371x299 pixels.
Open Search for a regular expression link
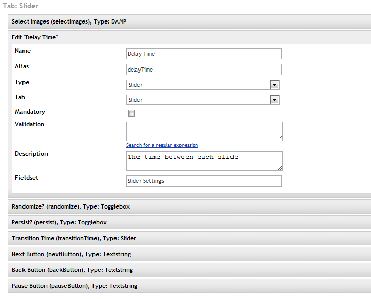point(162,145)
